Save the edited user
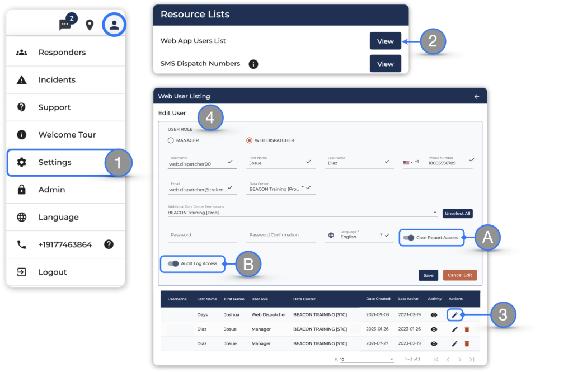 (x=428, y=275)
